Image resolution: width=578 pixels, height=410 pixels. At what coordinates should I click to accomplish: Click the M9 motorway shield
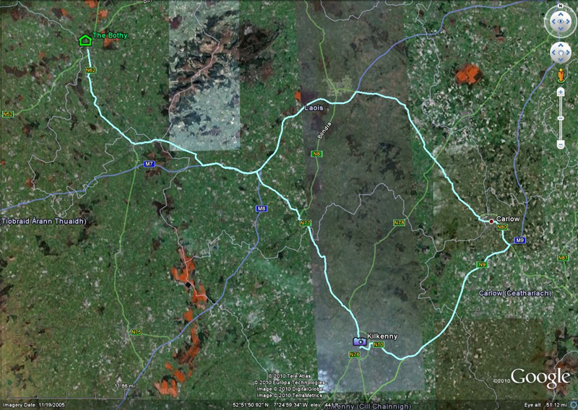(x=519, y=240)
